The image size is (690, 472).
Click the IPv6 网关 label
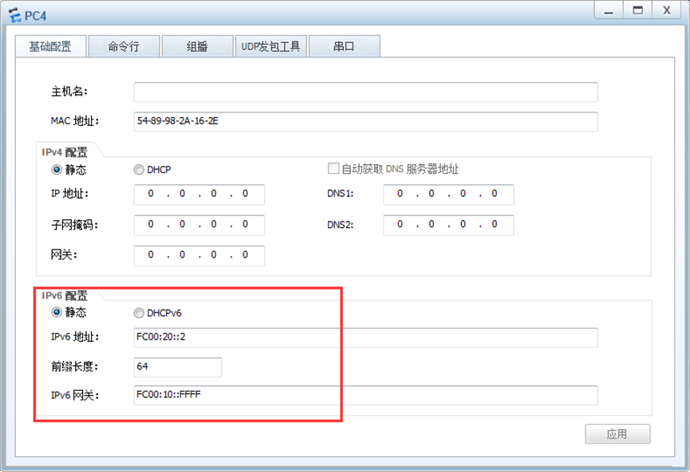[x=75, y=395]
